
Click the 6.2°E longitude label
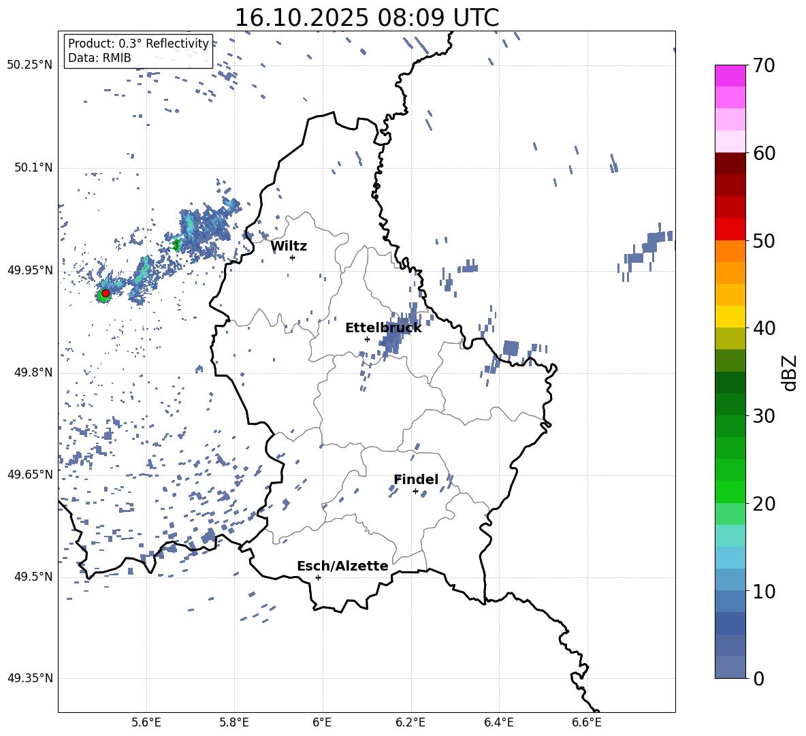(410, 722)
